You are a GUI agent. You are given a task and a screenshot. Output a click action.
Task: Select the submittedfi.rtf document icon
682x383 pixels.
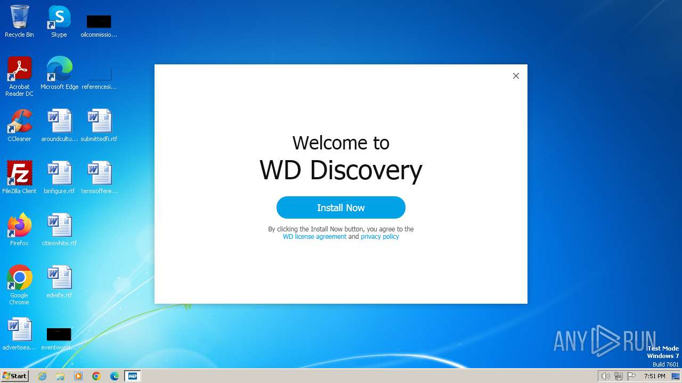pyautogui.click(x=99, y=126)
